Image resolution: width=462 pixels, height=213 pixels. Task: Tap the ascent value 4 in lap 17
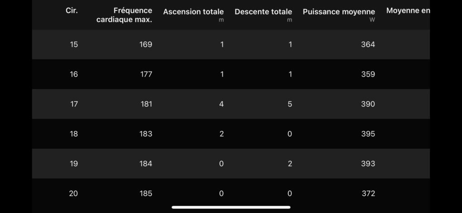pyautogui.click(x=221, y=104)
